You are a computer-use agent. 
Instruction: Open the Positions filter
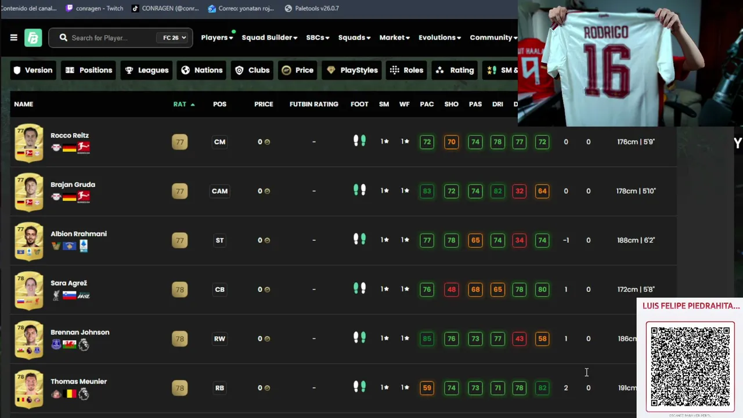(88, 70)
